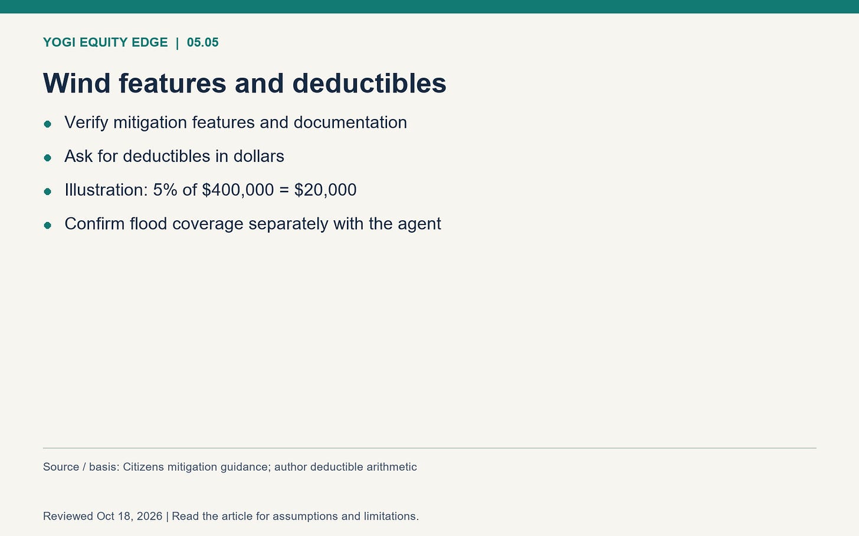Viewport: 859px width, 536px height.
Task: Click the bullet before 'Illustration: 5%'
Action: (x=47, y=191)
